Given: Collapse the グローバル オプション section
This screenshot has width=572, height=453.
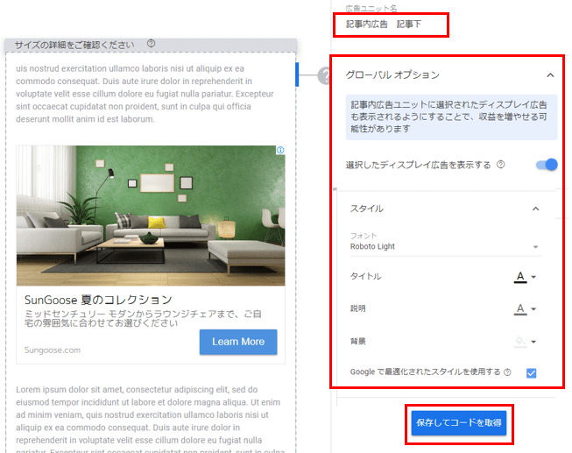Looking at the screenshot, I should click(550, 75).
